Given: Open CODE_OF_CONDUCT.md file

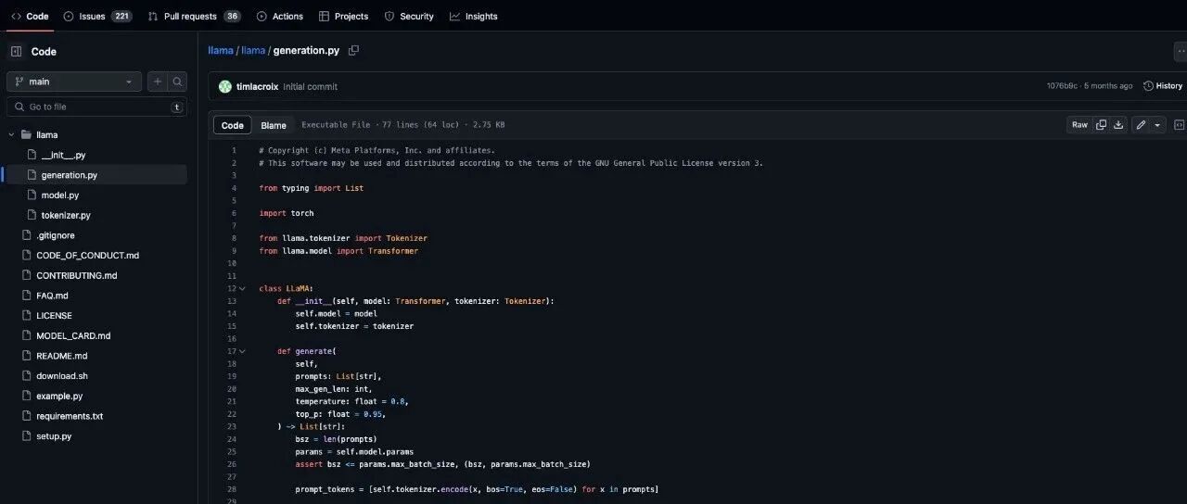Looking at the screenshot, I should click(x=87, y=255).
